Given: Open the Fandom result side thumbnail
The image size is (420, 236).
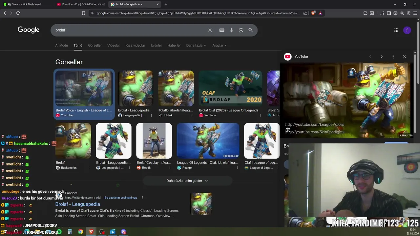Looking at the screenshot, I should click(x=201, y=204).
